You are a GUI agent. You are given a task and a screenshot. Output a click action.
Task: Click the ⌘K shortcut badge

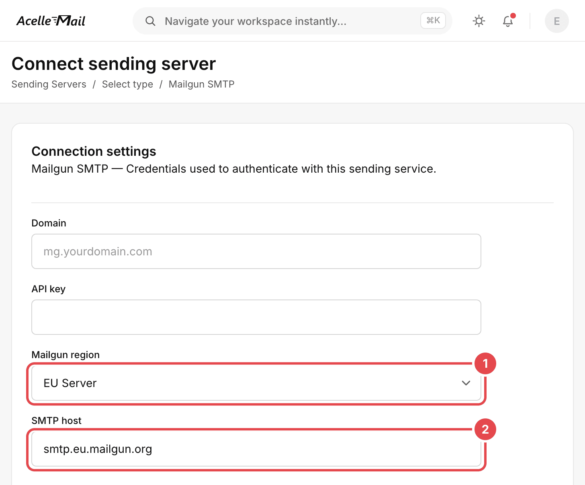point(433,20)
